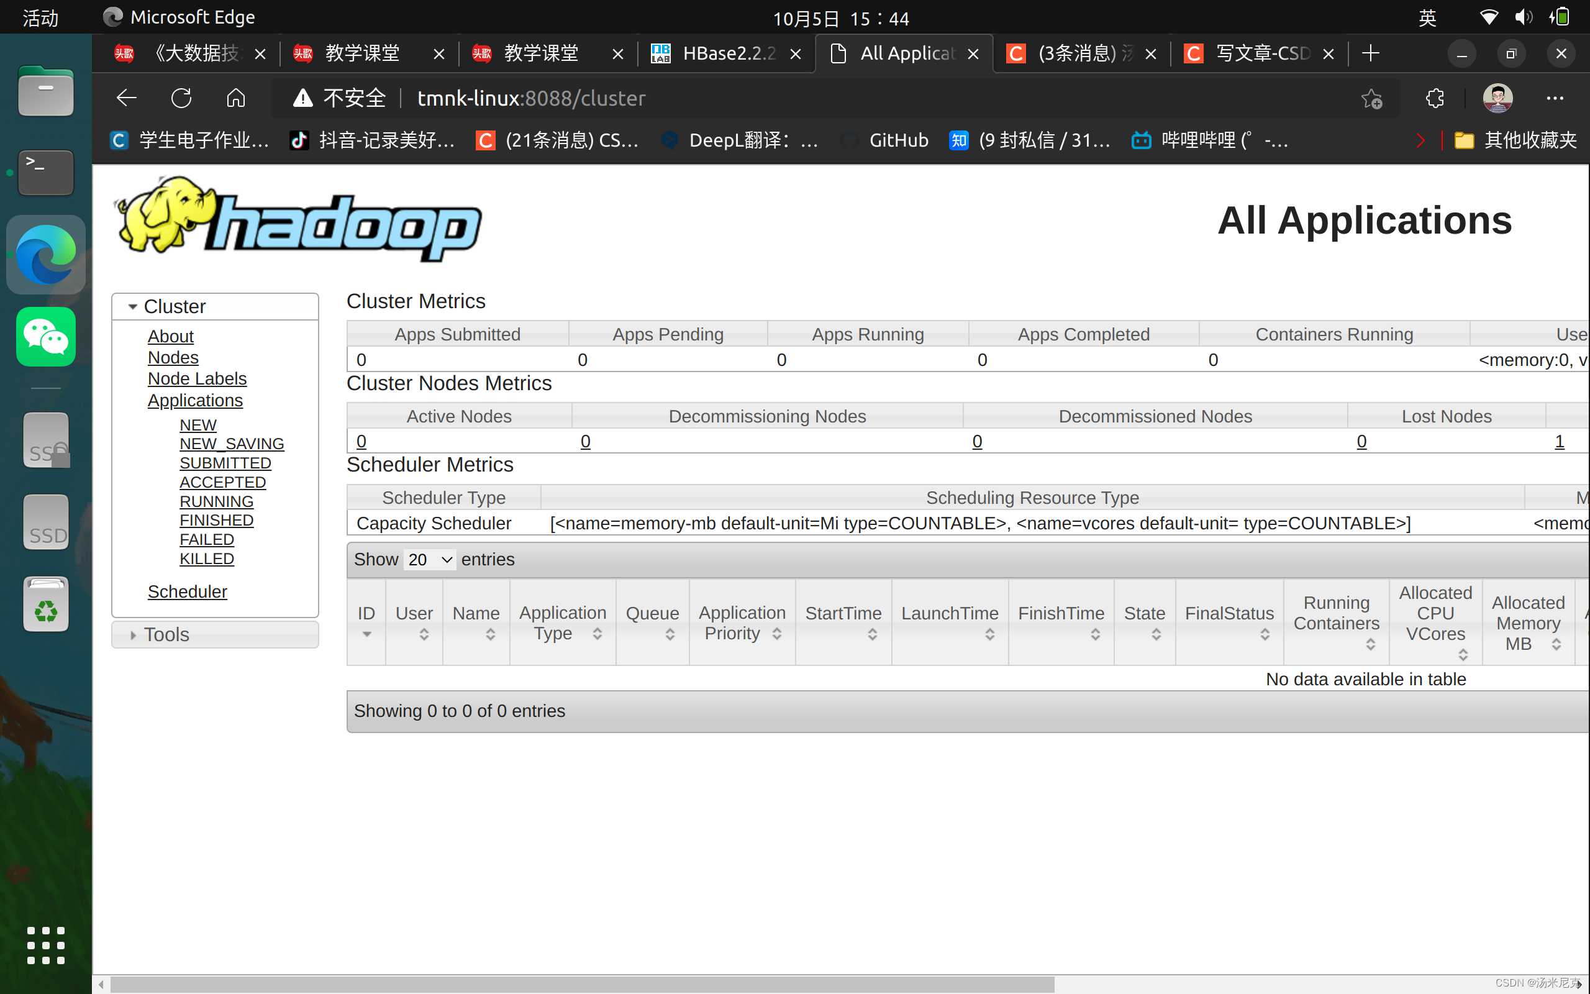Open the Scheduler menu item

[x=186, y=590]
